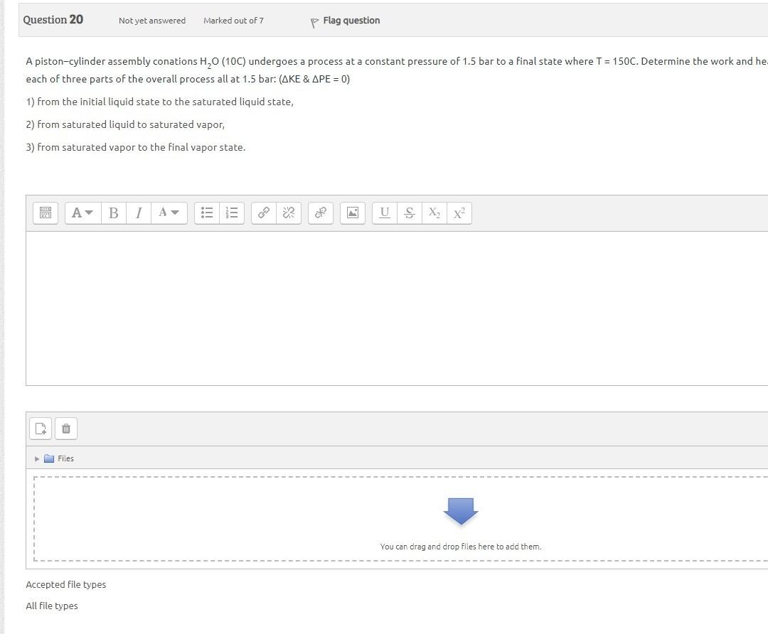Click the blue drop-files arrow

[x=460, y=511]
